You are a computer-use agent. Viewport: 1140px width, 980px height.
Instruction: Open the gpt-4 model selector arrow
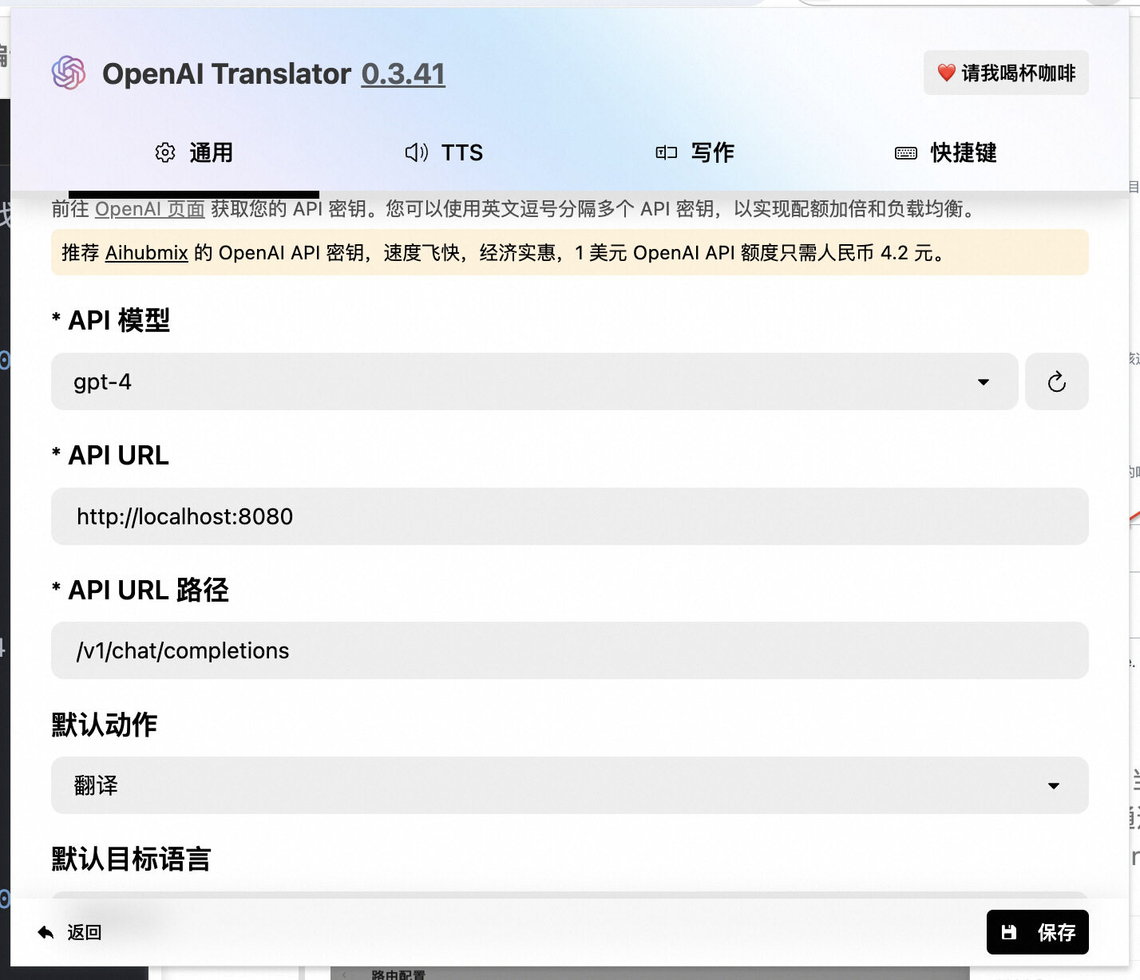984,382
